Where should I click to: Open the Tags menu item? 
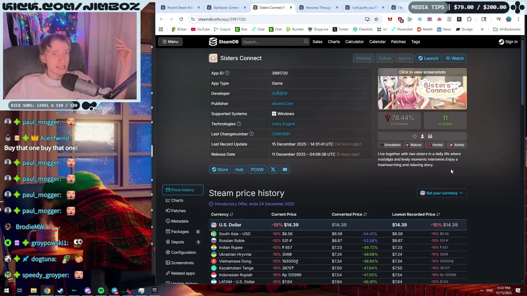coord(416,42)
